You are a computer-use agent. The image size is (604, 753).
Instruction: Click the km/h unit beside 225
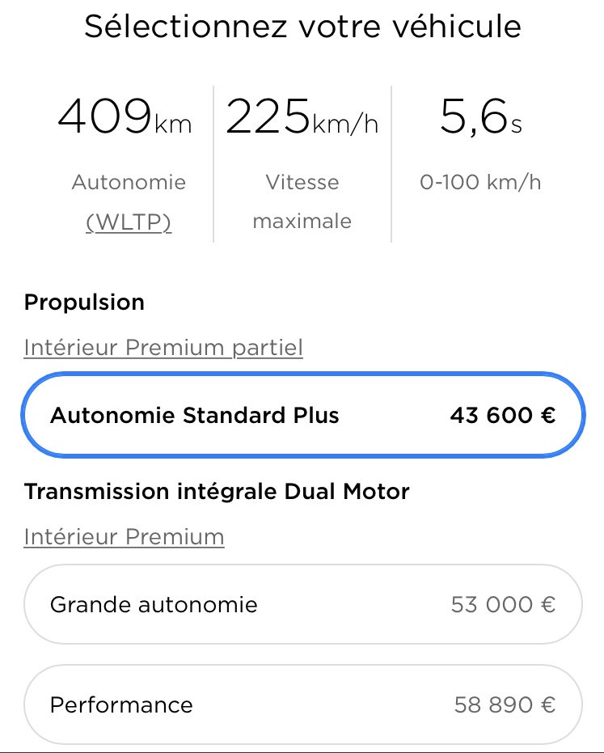point(345,125)
